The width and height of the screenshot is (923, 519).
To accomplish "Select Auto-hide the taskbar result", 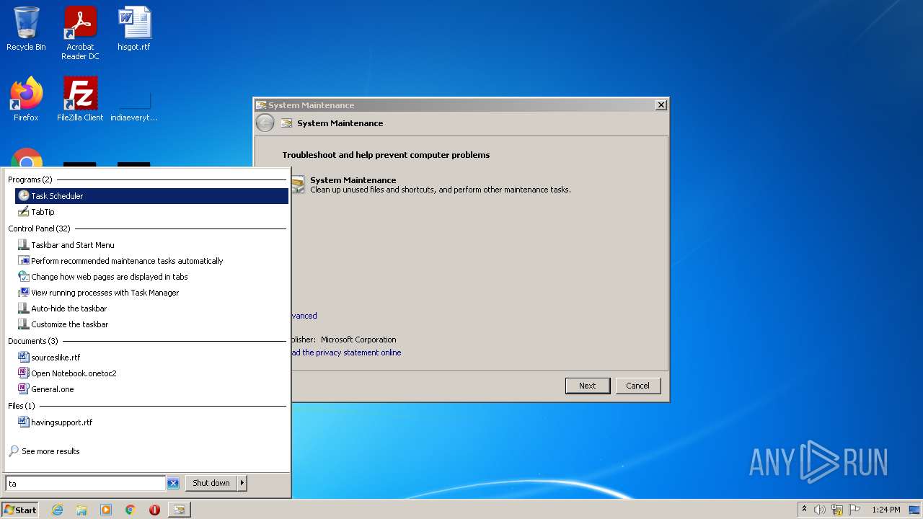I will [151, 309].
